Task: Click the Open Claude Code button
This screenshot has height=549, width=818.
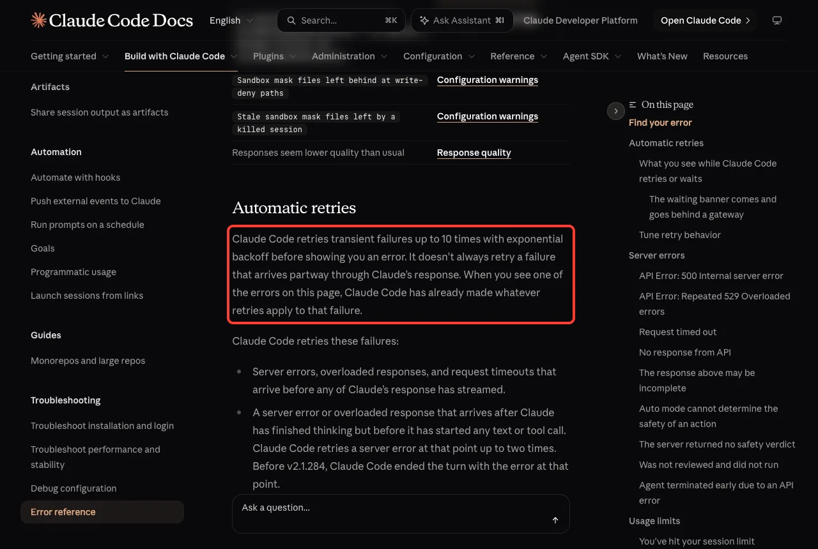Action: [x=705, y=20]
